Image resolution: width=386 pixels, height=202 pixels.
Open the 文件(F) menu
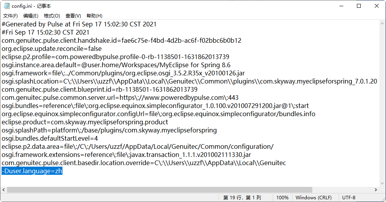(x=10, y=16)
